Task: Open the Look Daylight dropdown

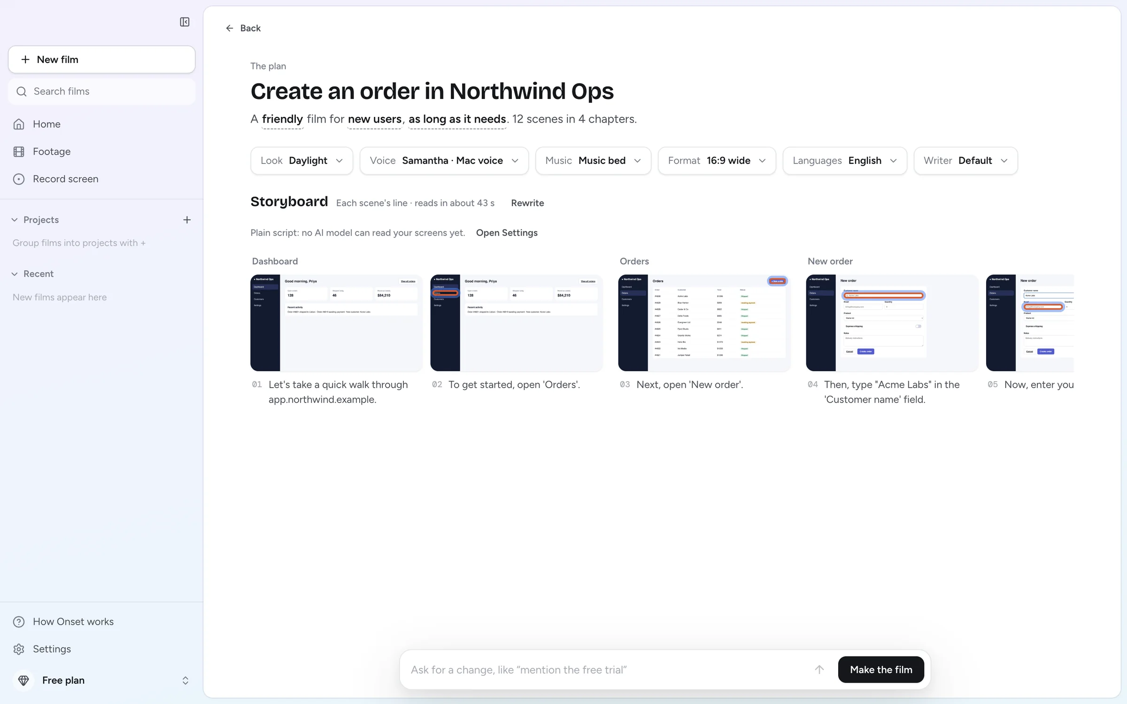Action: (x=301, y=161)
